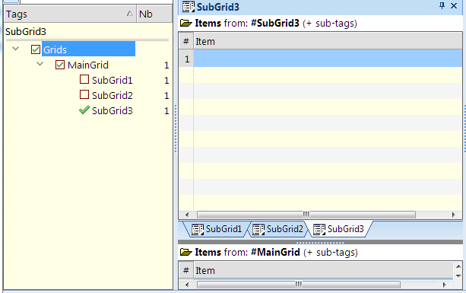Click down arrow of MainGrid grid vertical scrollbar
Image resolution: width=466 pixels, height=293 pixels.
coord(458,275)
